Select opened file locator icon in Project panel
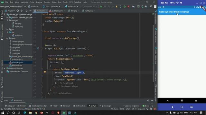 pyautogui.click(x=18, y=11)
